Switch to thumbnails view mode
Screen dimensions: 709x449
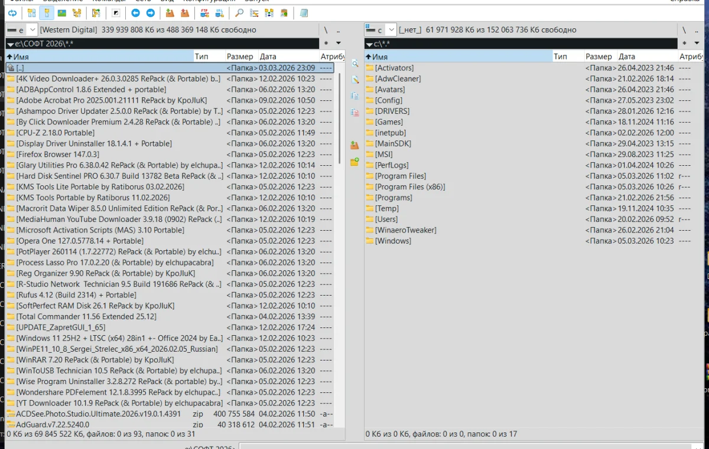pyautogui.click(x=62, y=13)
